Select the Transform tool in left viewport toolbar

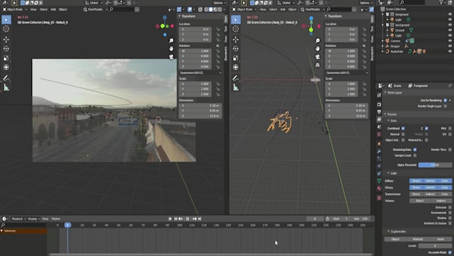coord(6,68)
